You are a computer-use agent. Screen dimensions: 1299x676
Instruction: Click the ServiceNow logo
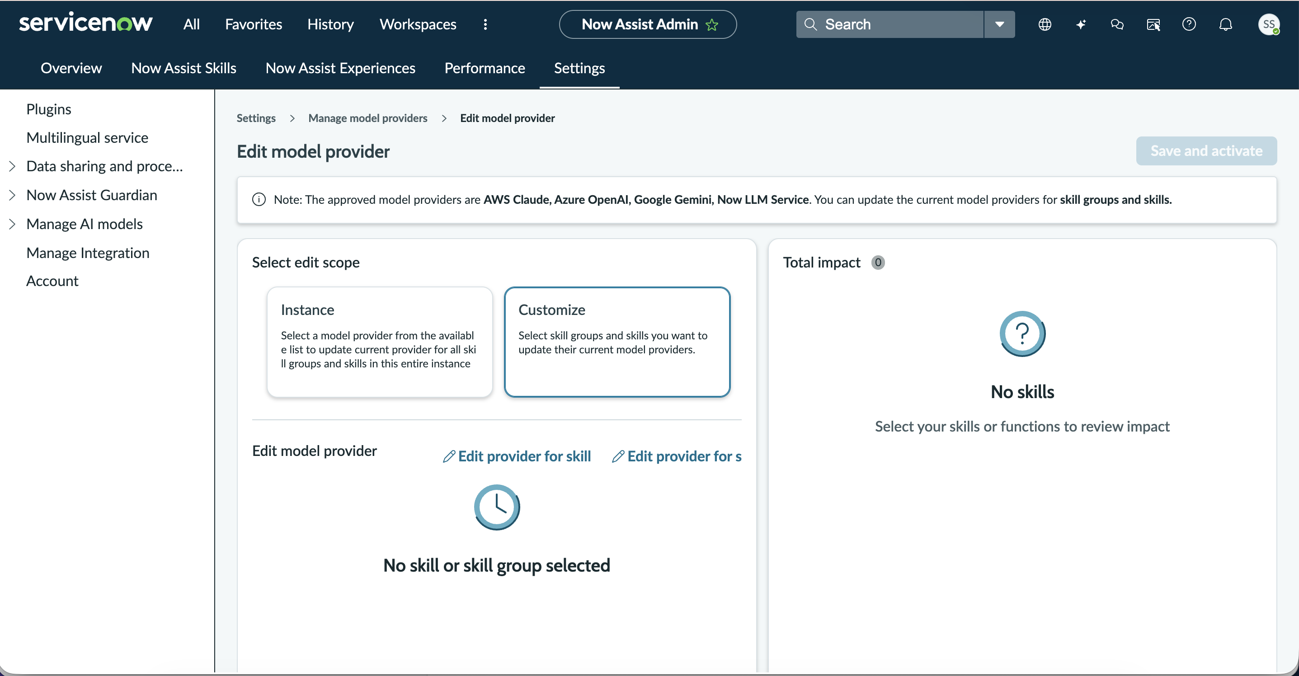coord(86,23)
